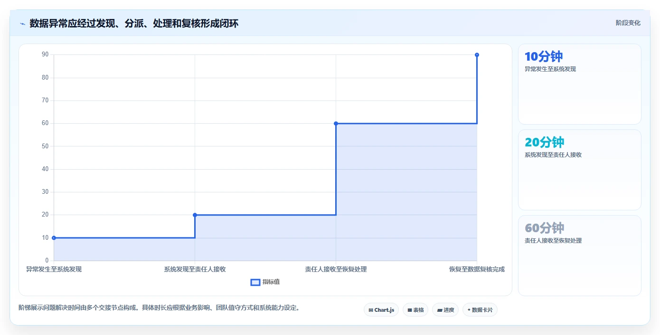Click the 数据卡片 tag button
The height and width of the screenshot is (335, 660).
pos(480,310)
